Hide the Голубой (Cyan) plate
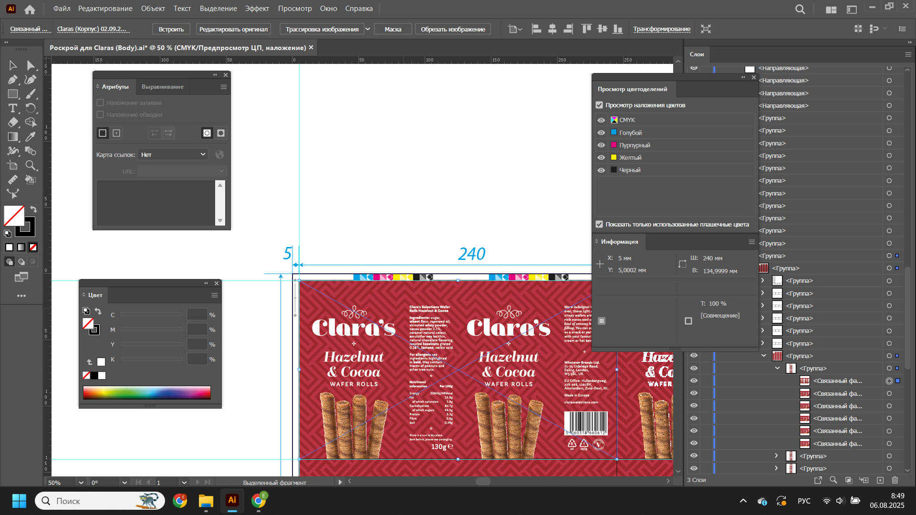This screenshot has height=515, width=916. [x=601, y=133]
